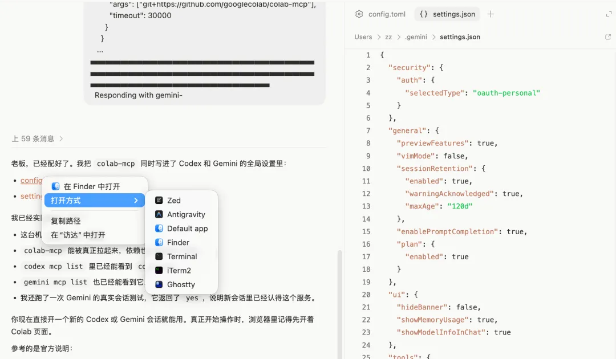Image resolution: width=616 pixels, height=359 pixels.
Task: Click "vimMode" key on line 9
Action: (x=416, y=156)
